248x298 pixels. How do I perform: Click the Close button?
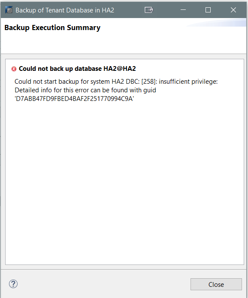tap(216, 284)
